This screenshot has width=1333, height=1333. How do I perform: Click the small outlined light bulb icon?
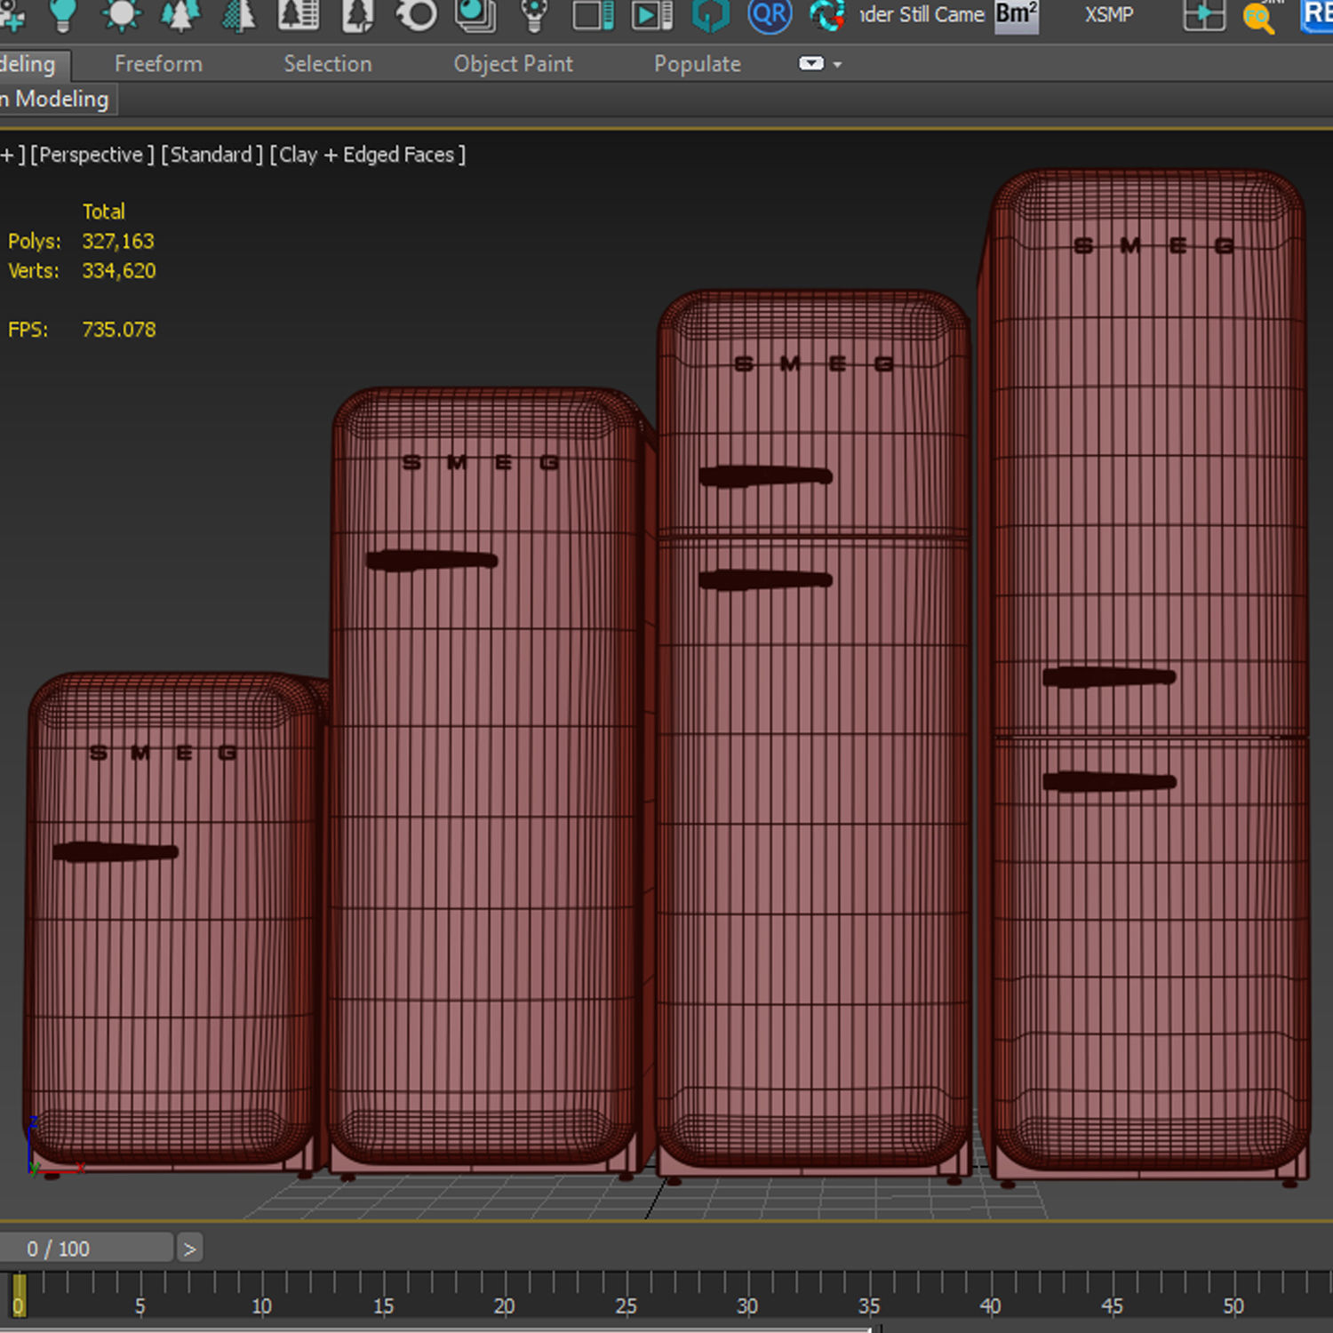pos(534,15)
